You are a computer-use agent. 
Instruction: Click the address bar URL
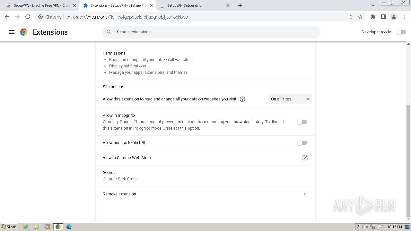(127, 17)
